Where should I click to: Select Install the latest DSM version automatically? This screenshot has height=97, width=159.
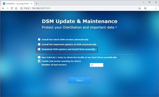coord(39,39)
